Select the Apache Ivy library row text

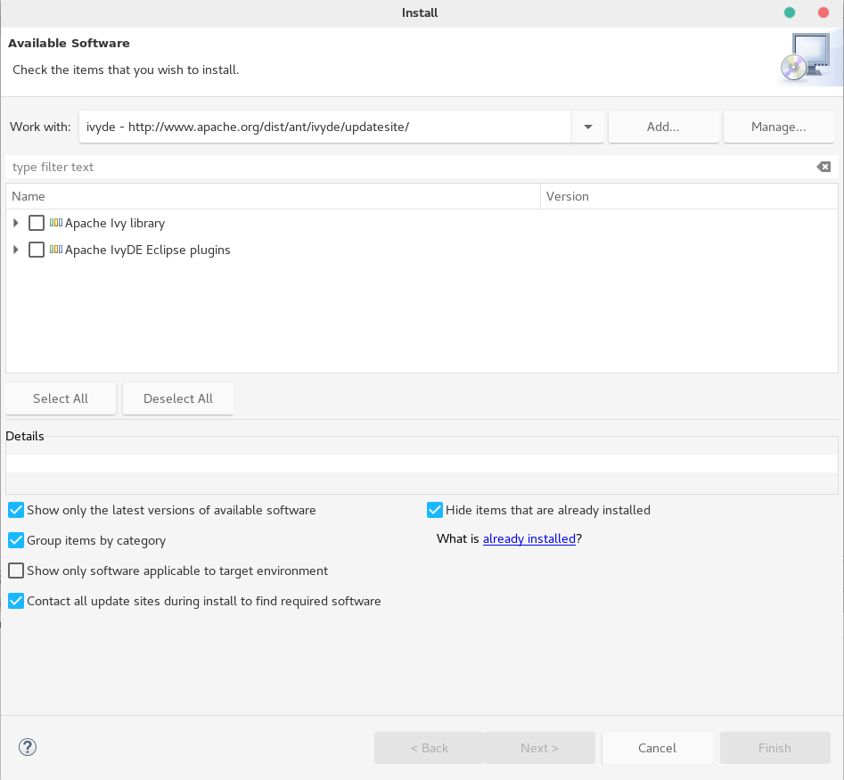[x=115, y=224]
